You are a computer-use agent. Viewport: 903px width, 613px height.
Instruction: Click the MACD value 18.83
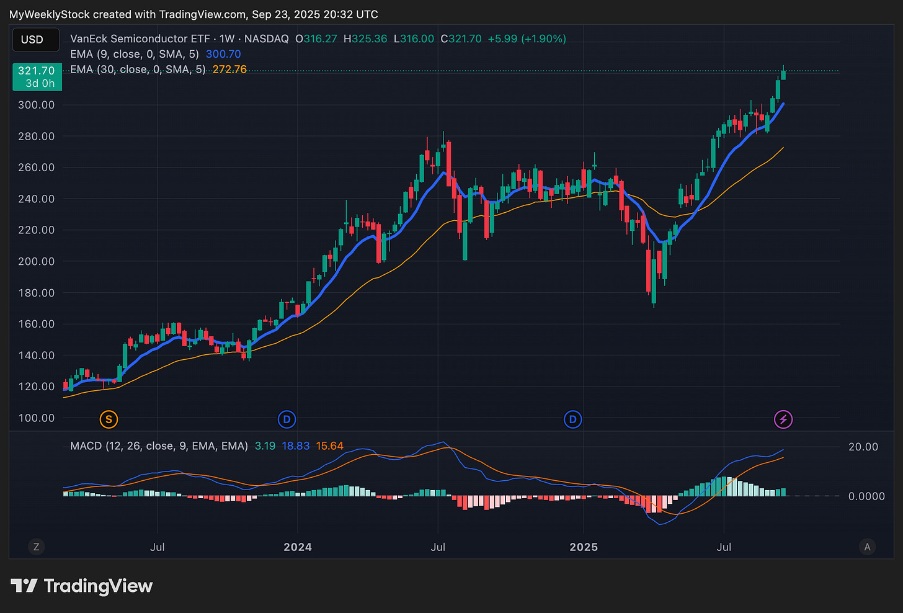[x=296, y=446]
